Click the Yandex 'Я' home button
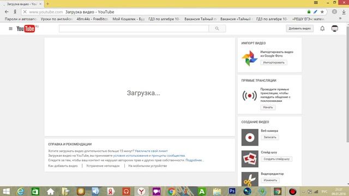This screenshot has height=196, width=349. pyautogui.click(x=15, y=12)
